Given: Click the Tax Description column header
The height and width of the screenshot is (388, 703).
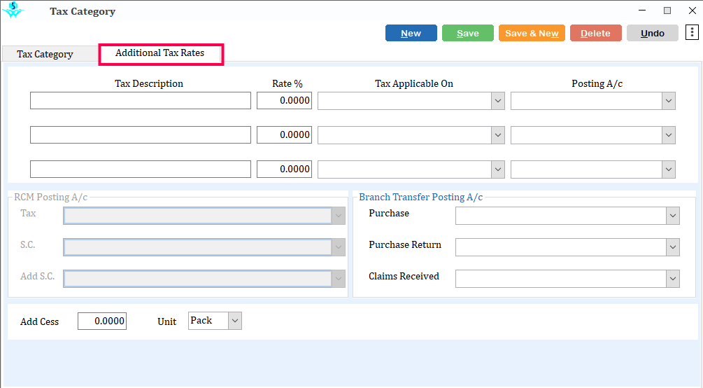Looking at the screenshot, I should tap(149, 83).
